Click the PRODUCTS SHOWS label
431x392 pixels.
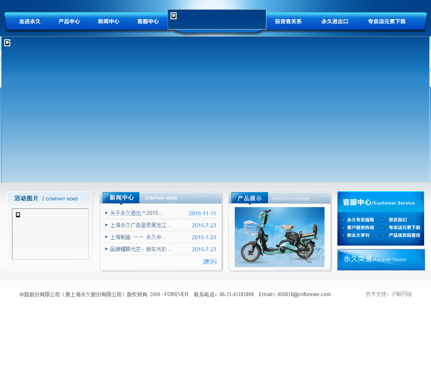click(x=291, y=199)
